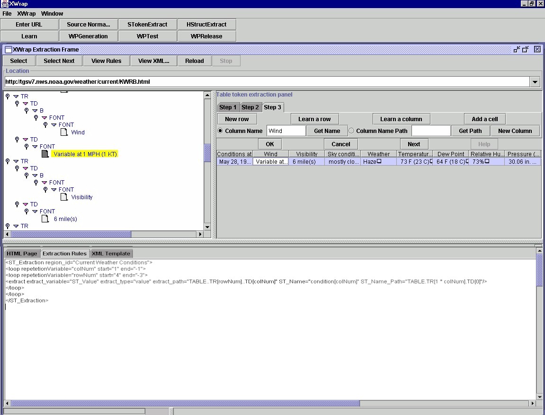Click the iconify button of Extraction Frame

[517, 49]
